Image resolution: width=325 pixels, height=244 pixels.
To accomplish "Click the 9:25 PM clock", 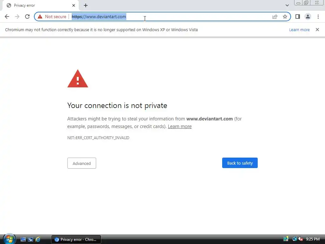I will click(x=313, y=239).
